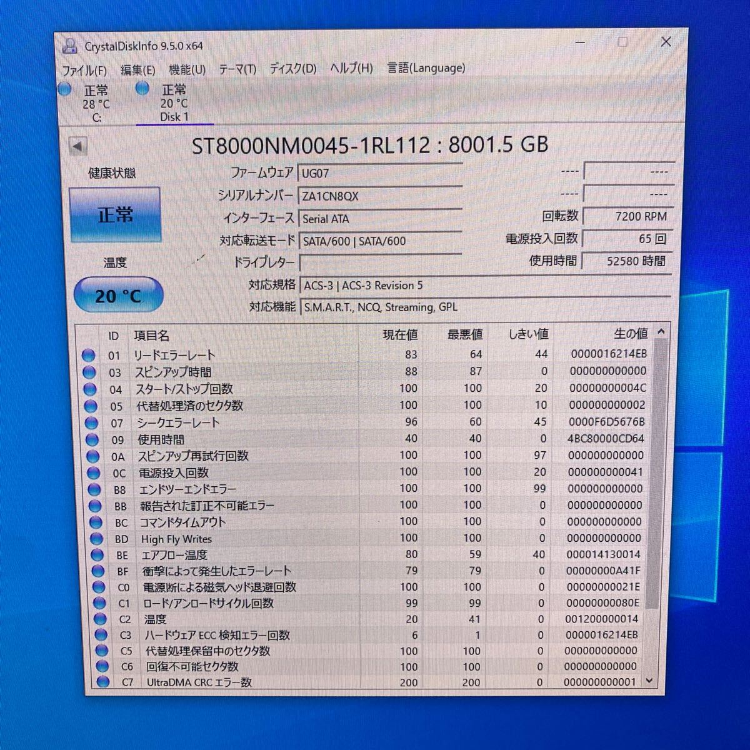Click the 最悪値 column header
The width and height of the screenshot is (750, 750).
point(465,334)
